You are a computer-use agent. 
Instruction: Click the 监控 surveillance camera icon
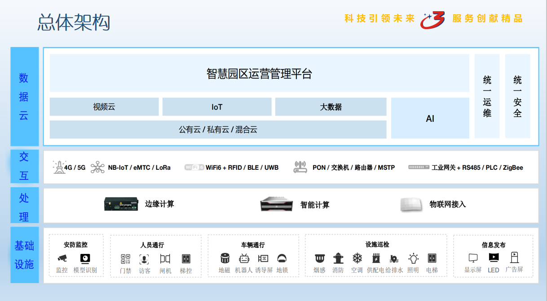pos(62,258)
